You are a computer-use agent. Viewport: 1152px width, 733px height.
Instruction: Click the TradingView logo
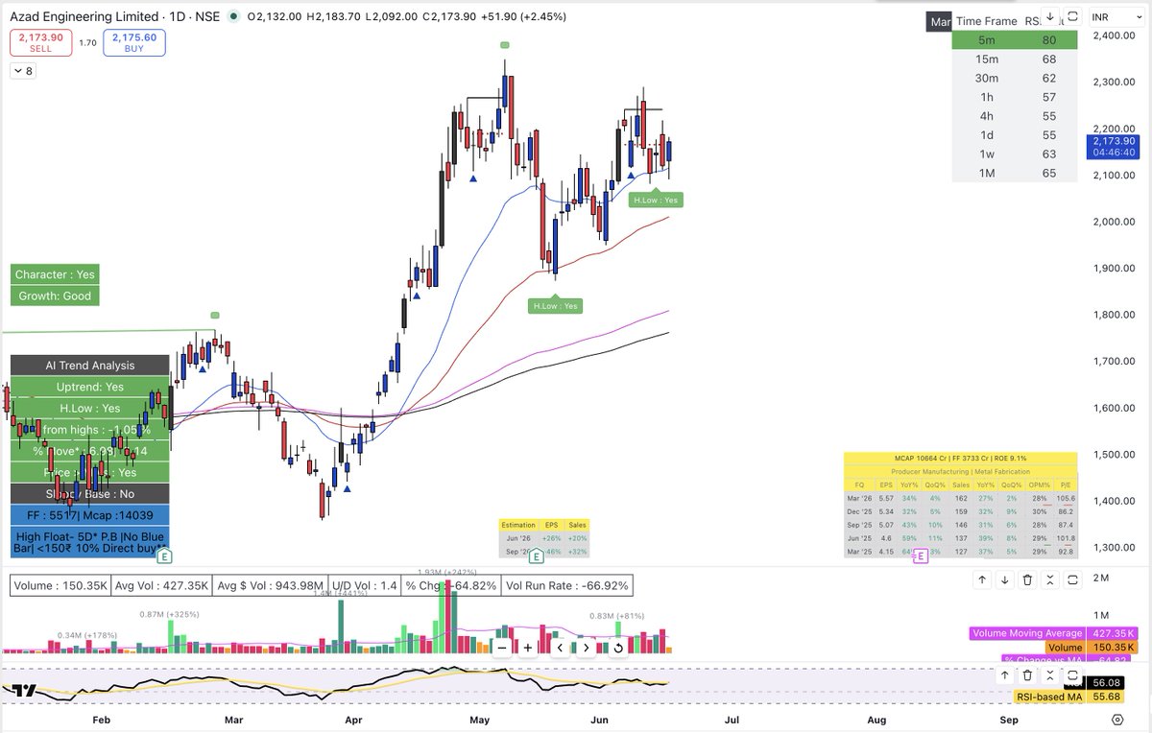point(25,690)
